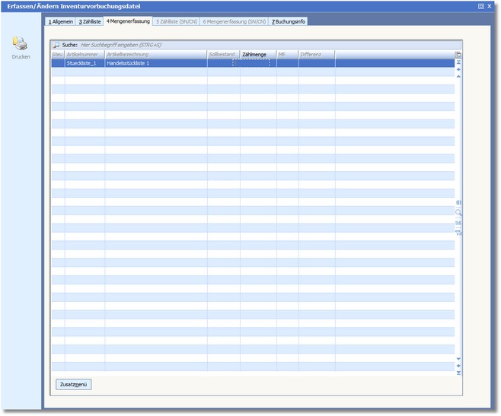The width and height of the screenshot is (501, 416).
Task: Switch to the 1 Allgemein tab
Action: [61, 21]
